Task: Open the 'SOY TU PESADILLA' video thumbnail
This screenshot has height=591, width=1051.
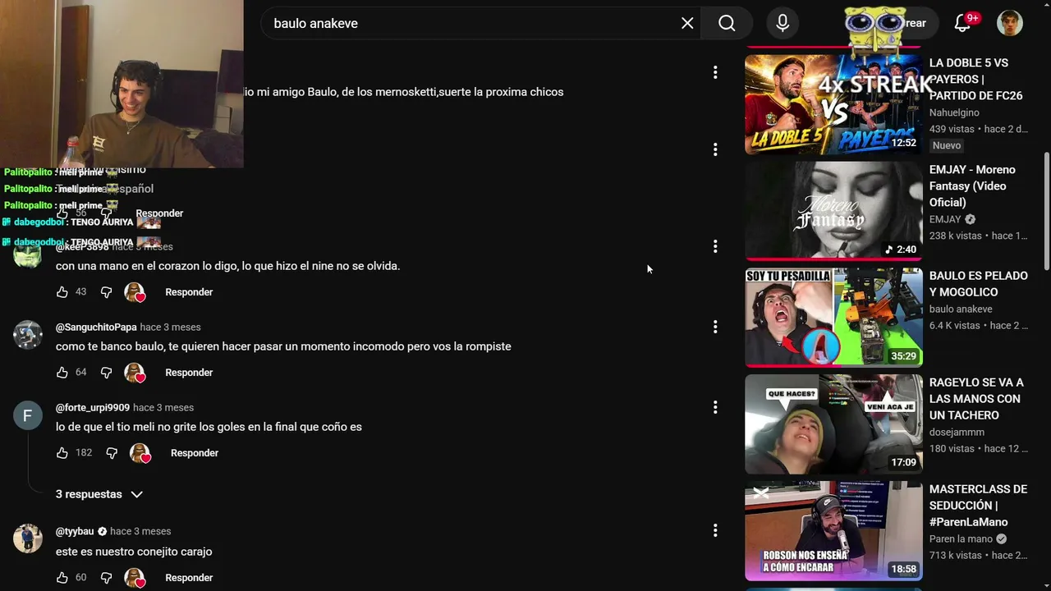Action: click(833, 317)
